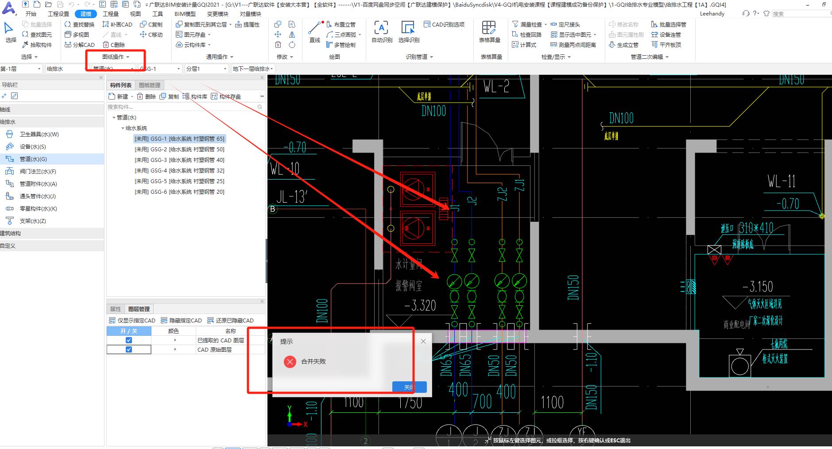The height and width of the screenshot is (449, 832).
Task: Click 计算式 tool
Action: [x=524, y=45]
